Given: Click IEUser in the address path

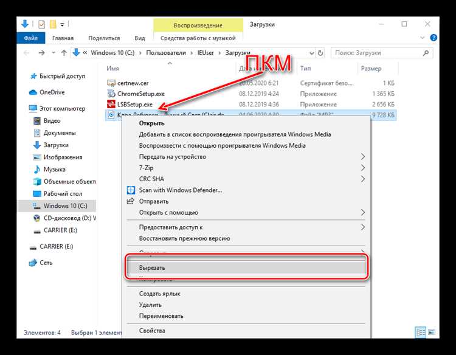Looking at the screenshot, I should (206, 53).
